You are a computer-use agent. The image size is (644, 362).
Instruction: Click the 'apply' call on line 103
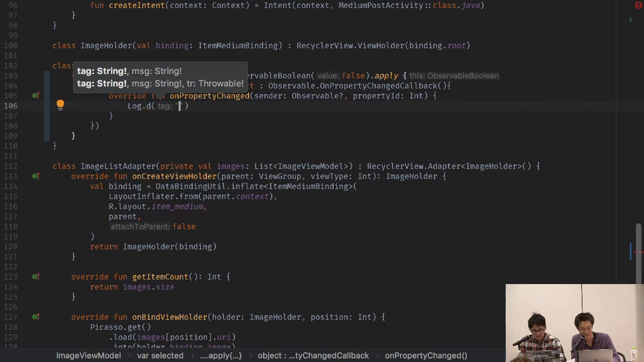point(386,75)
